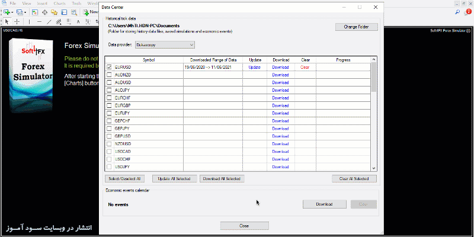Uncheck the EURUSD symbol checkbox
The height and width of the screenshot is (237, 474).
109,67
